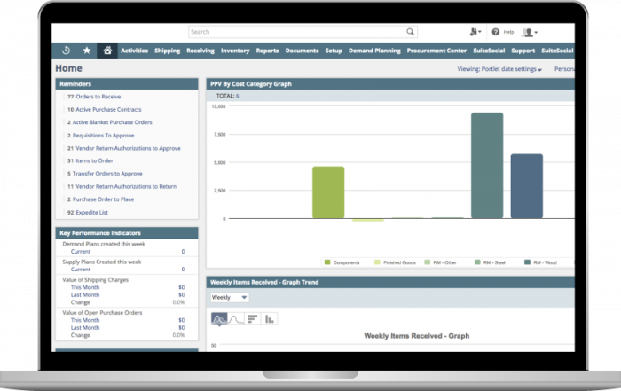Screen dimensions: 621x391
Task: Toggle RM - Steel legend swatch
Action: 477,262
